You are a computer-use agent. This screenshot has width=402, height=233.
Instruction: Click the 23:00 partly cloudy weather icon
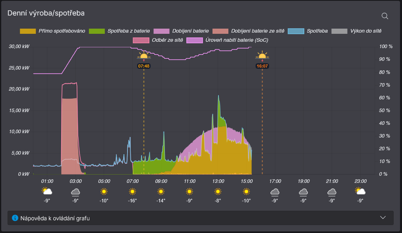[360, 192]
